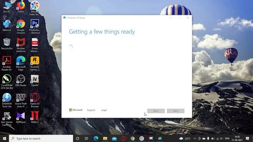Launch OBS Studio from the desktop

tap(21, 80)
